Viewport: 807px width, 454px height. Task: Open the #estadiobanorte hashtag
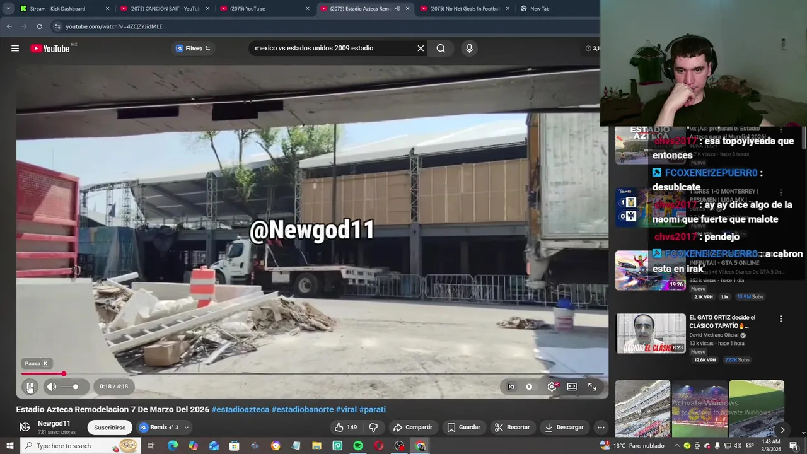pos(303,409)
